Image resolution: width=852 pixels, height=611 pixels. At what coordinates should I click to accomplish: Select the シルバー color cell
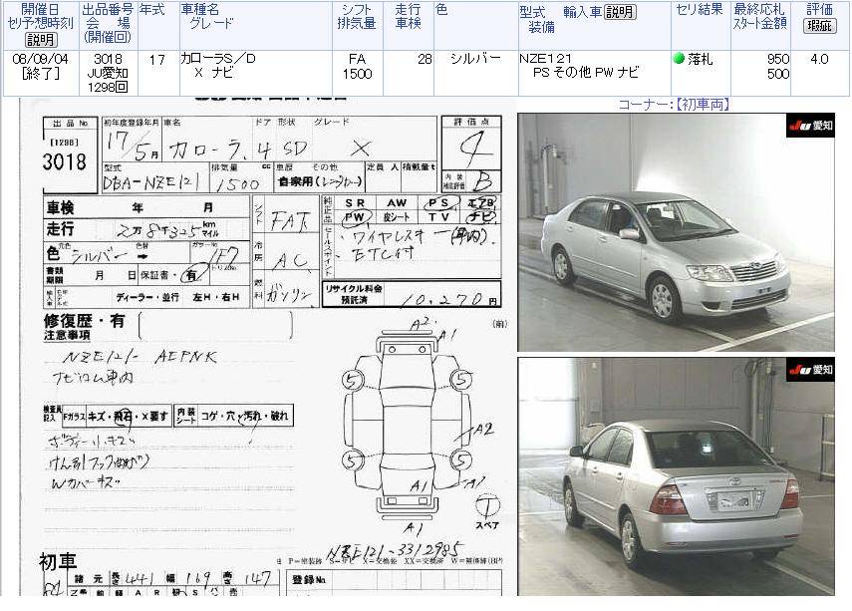point(475,59)
